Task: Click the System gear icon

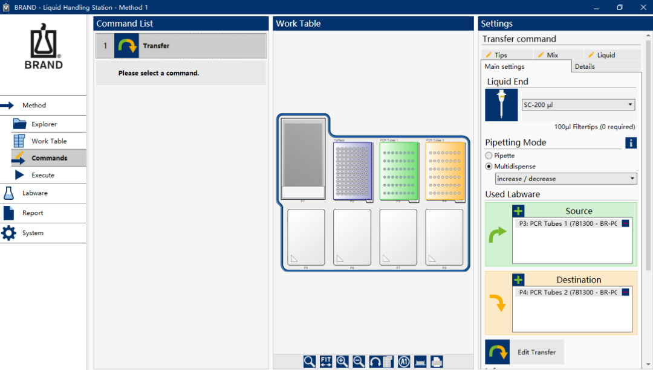Action: 8,233
